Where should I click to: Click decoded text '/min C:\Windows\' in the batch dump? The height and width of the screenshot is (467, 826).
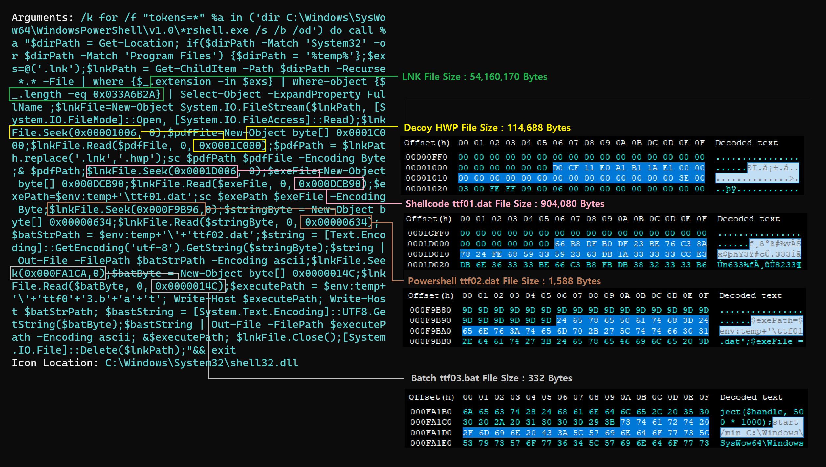[x=761, y=433]
